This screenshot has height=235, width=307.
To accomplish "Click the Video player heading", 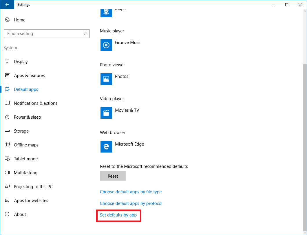I will (x=112, y=99).
